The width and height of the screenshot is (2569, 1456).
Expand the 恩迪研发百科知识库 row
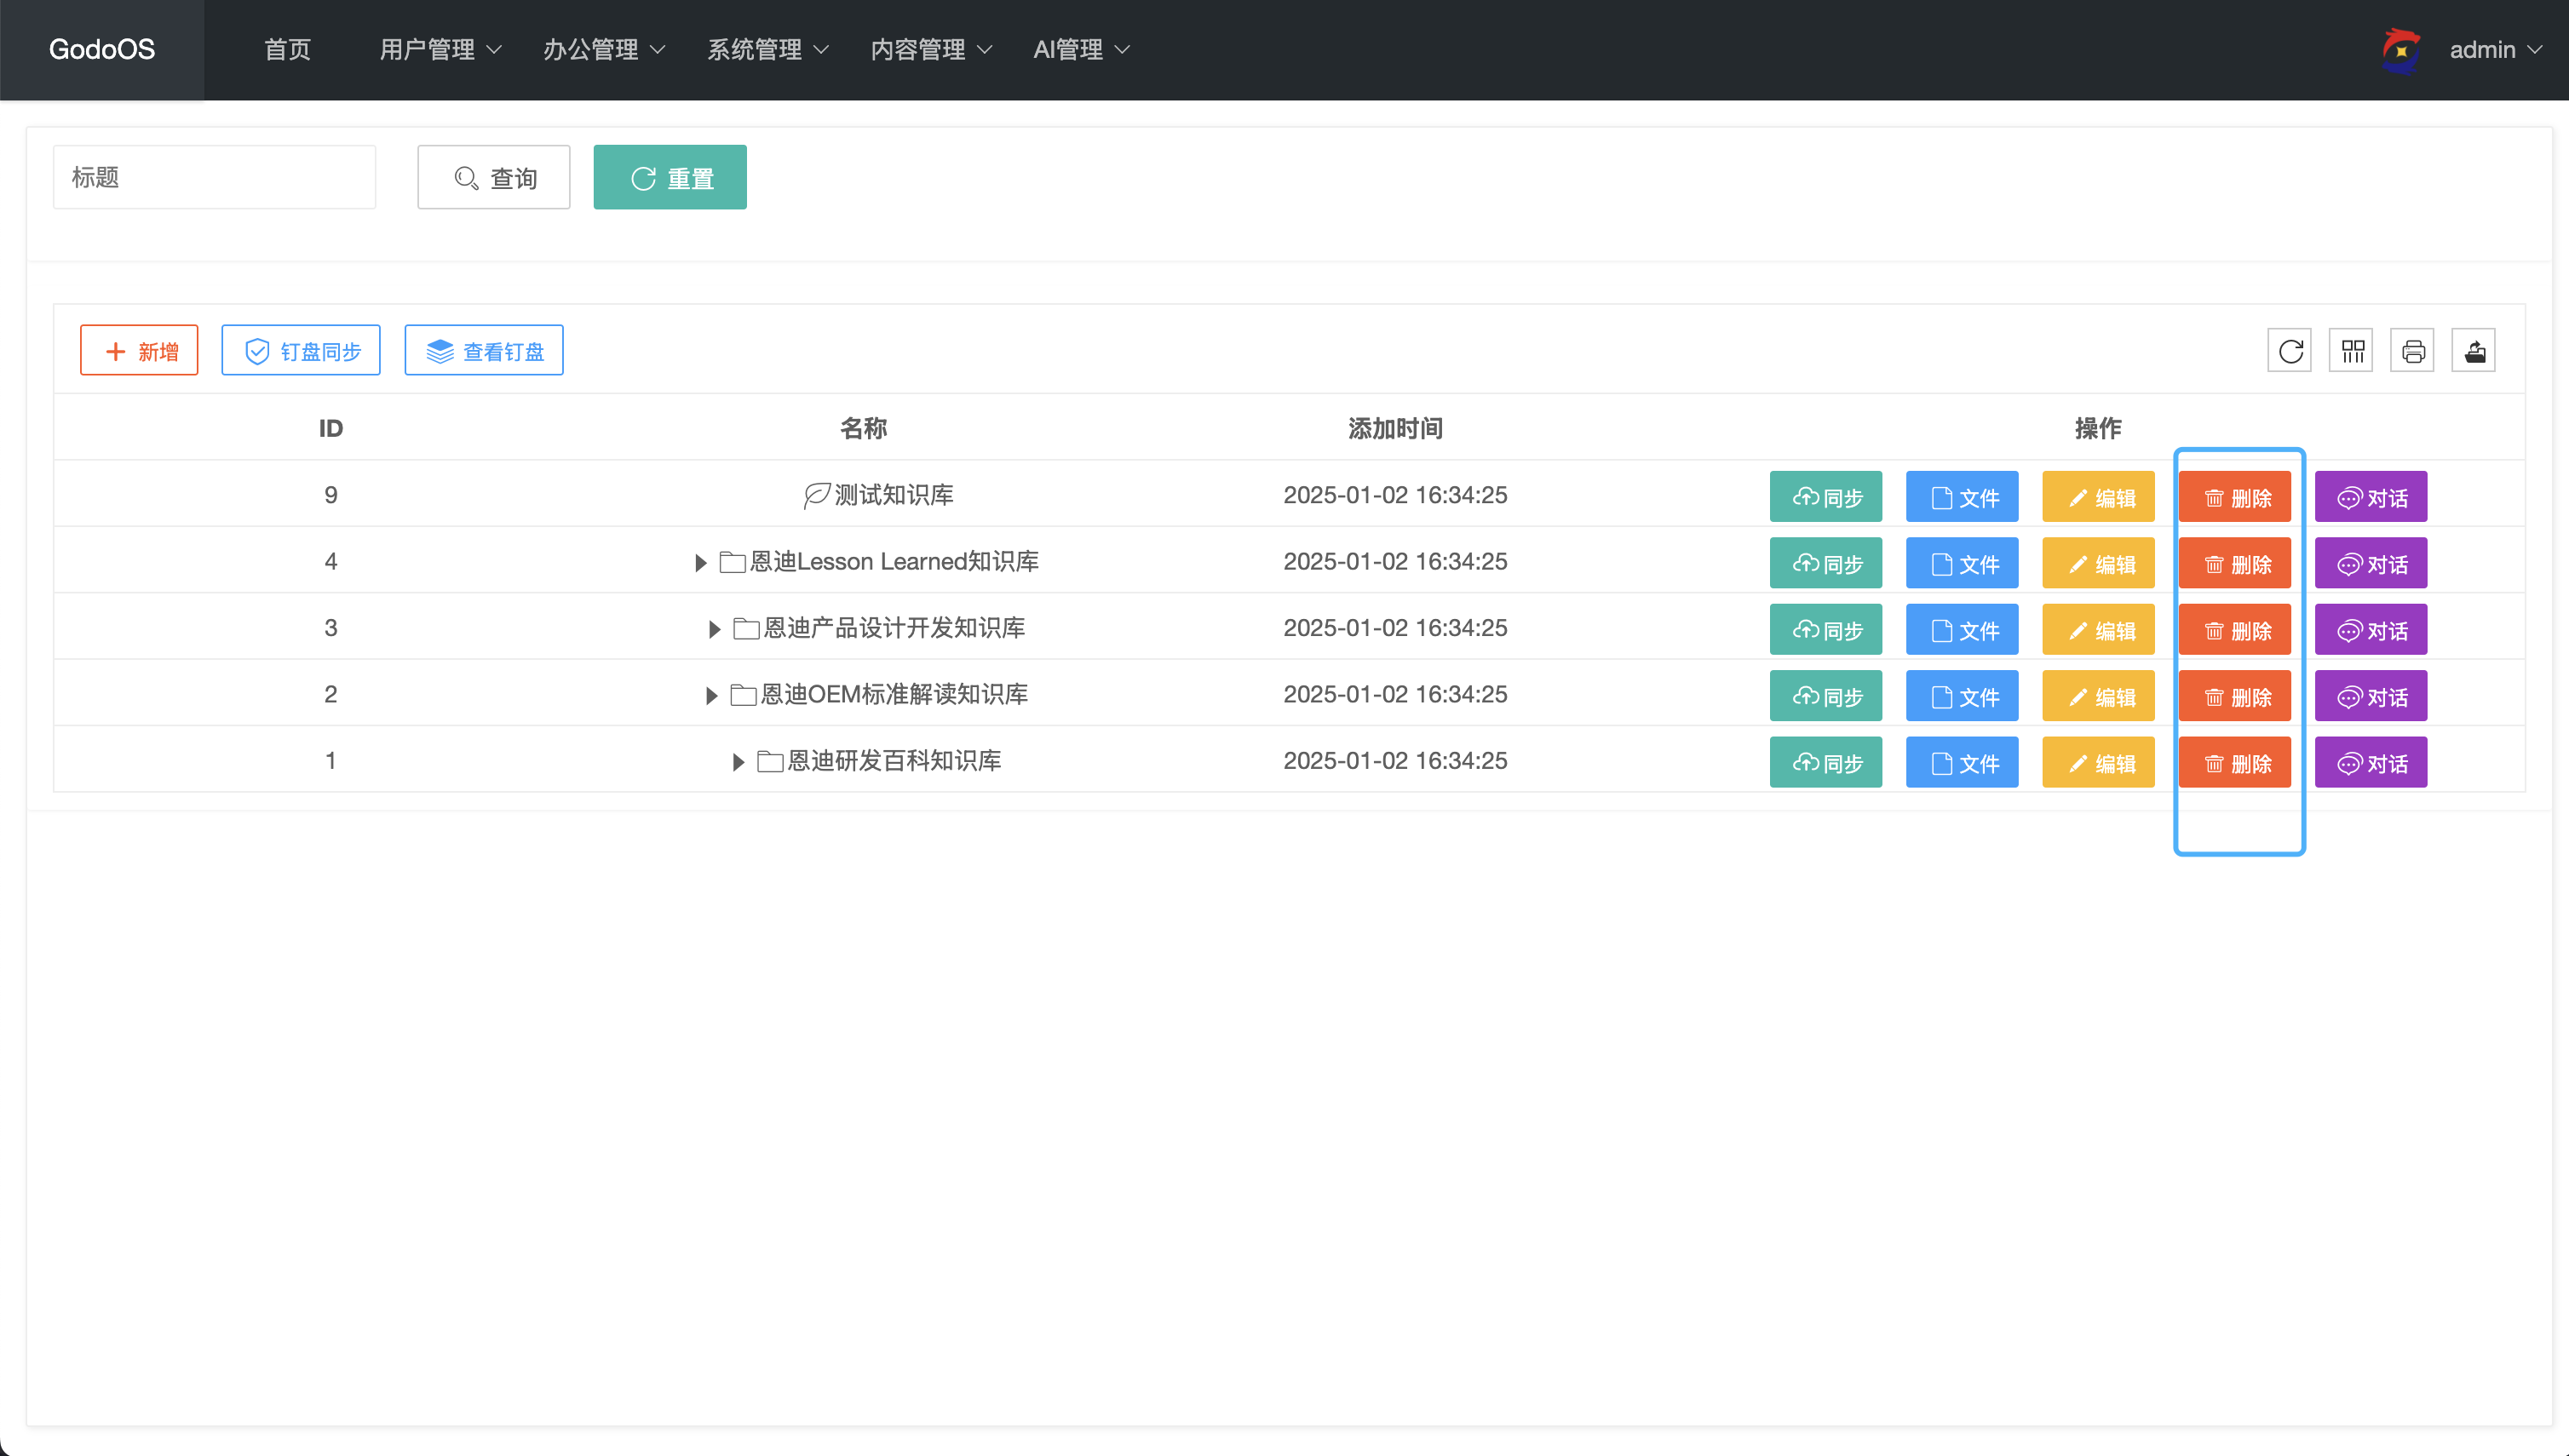point(738,762)
